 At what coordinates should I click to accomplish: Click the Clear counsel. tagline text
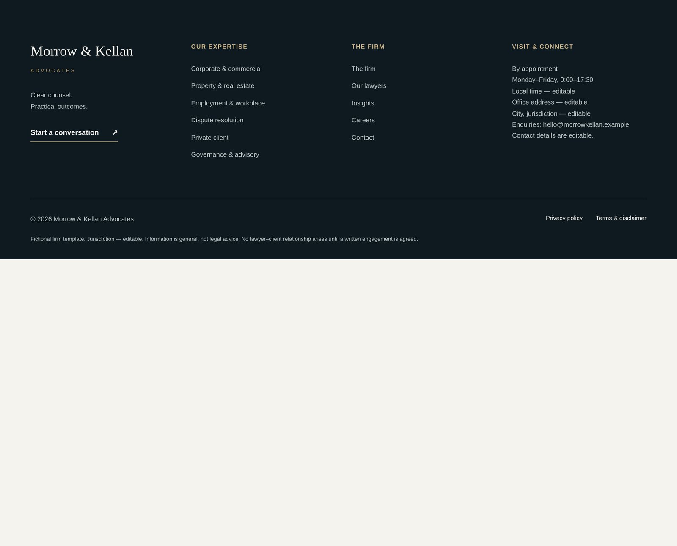[52, 95]
